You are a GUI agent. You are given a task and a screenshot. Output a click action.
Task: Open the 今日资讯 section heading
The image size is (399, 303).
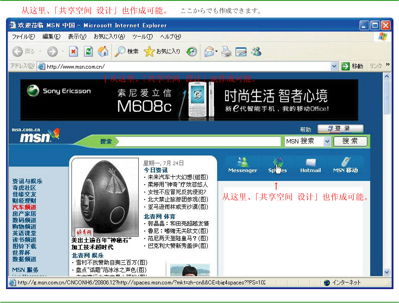(156, 170)
